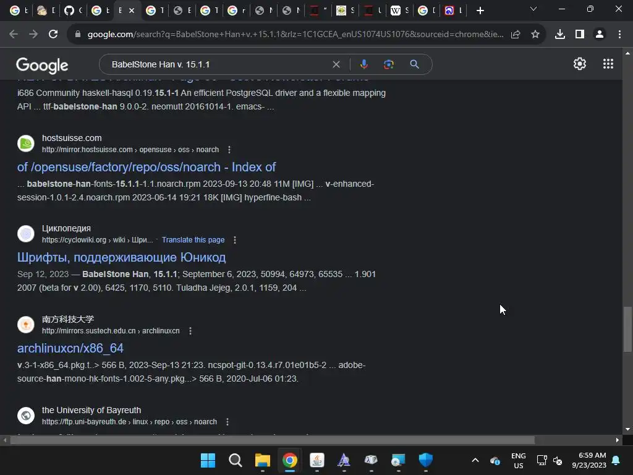Click the Google logo
This screenshot has height=475, width=633.
pos(42,66)
